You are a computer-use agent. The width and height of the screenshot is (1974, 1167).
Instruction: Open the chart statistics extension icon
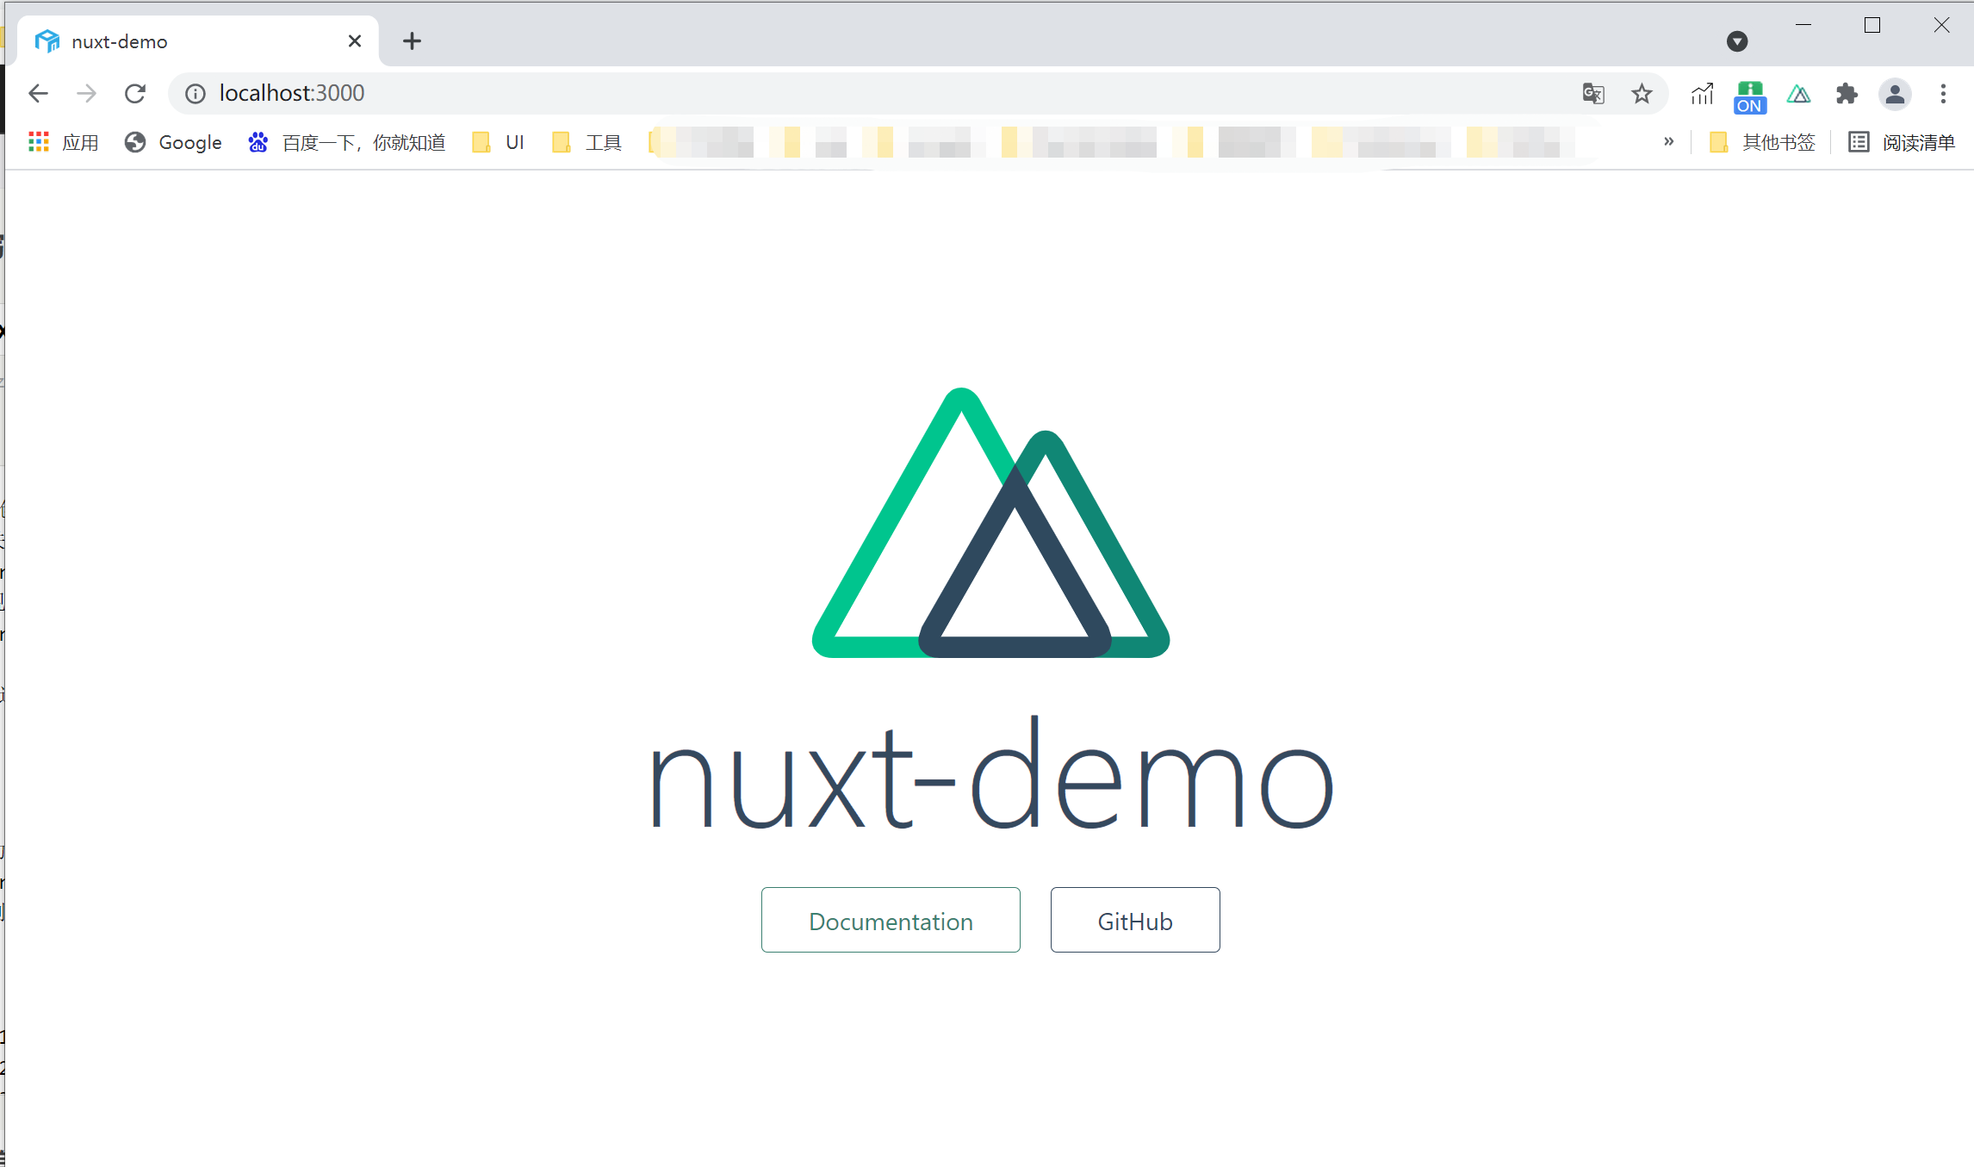coord(1702,93)
